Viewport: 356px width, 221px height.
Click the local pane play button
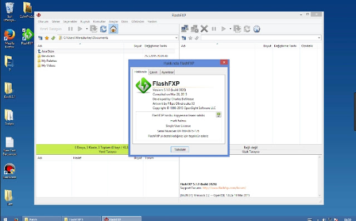click(80, 29)
